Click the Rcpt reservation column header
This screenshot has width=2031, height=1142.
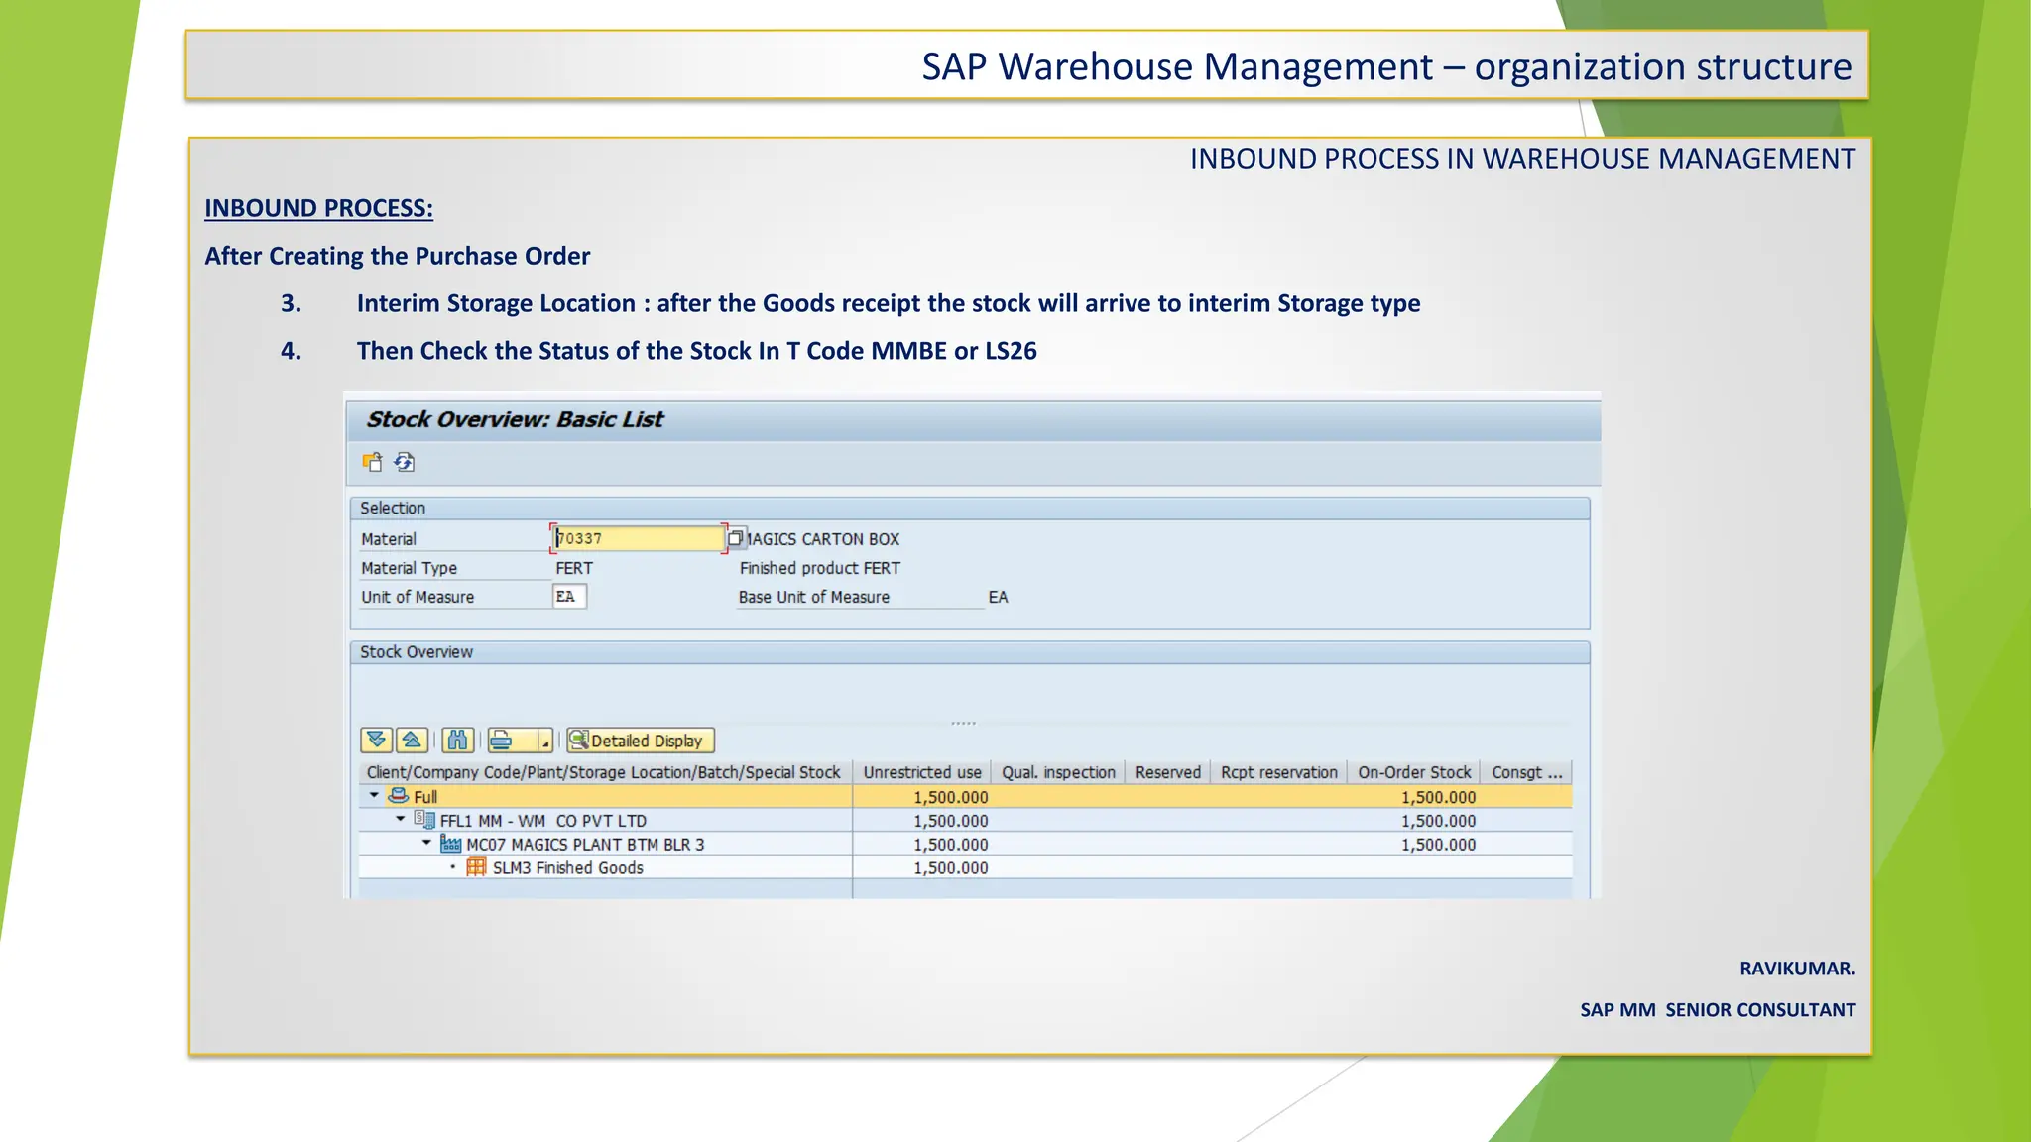point(1278,772)
